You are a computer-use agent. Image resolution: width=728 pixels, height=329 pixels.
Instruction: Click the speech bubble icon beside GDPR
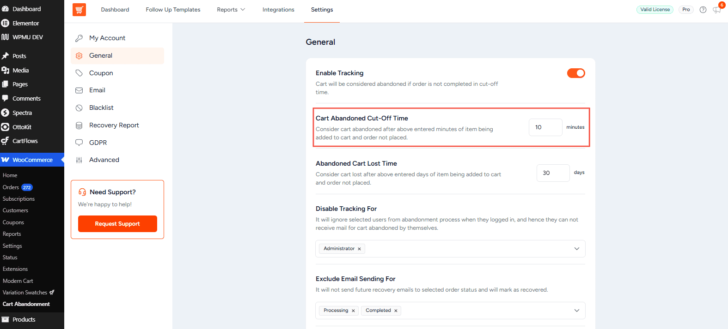tap(79, 143)
